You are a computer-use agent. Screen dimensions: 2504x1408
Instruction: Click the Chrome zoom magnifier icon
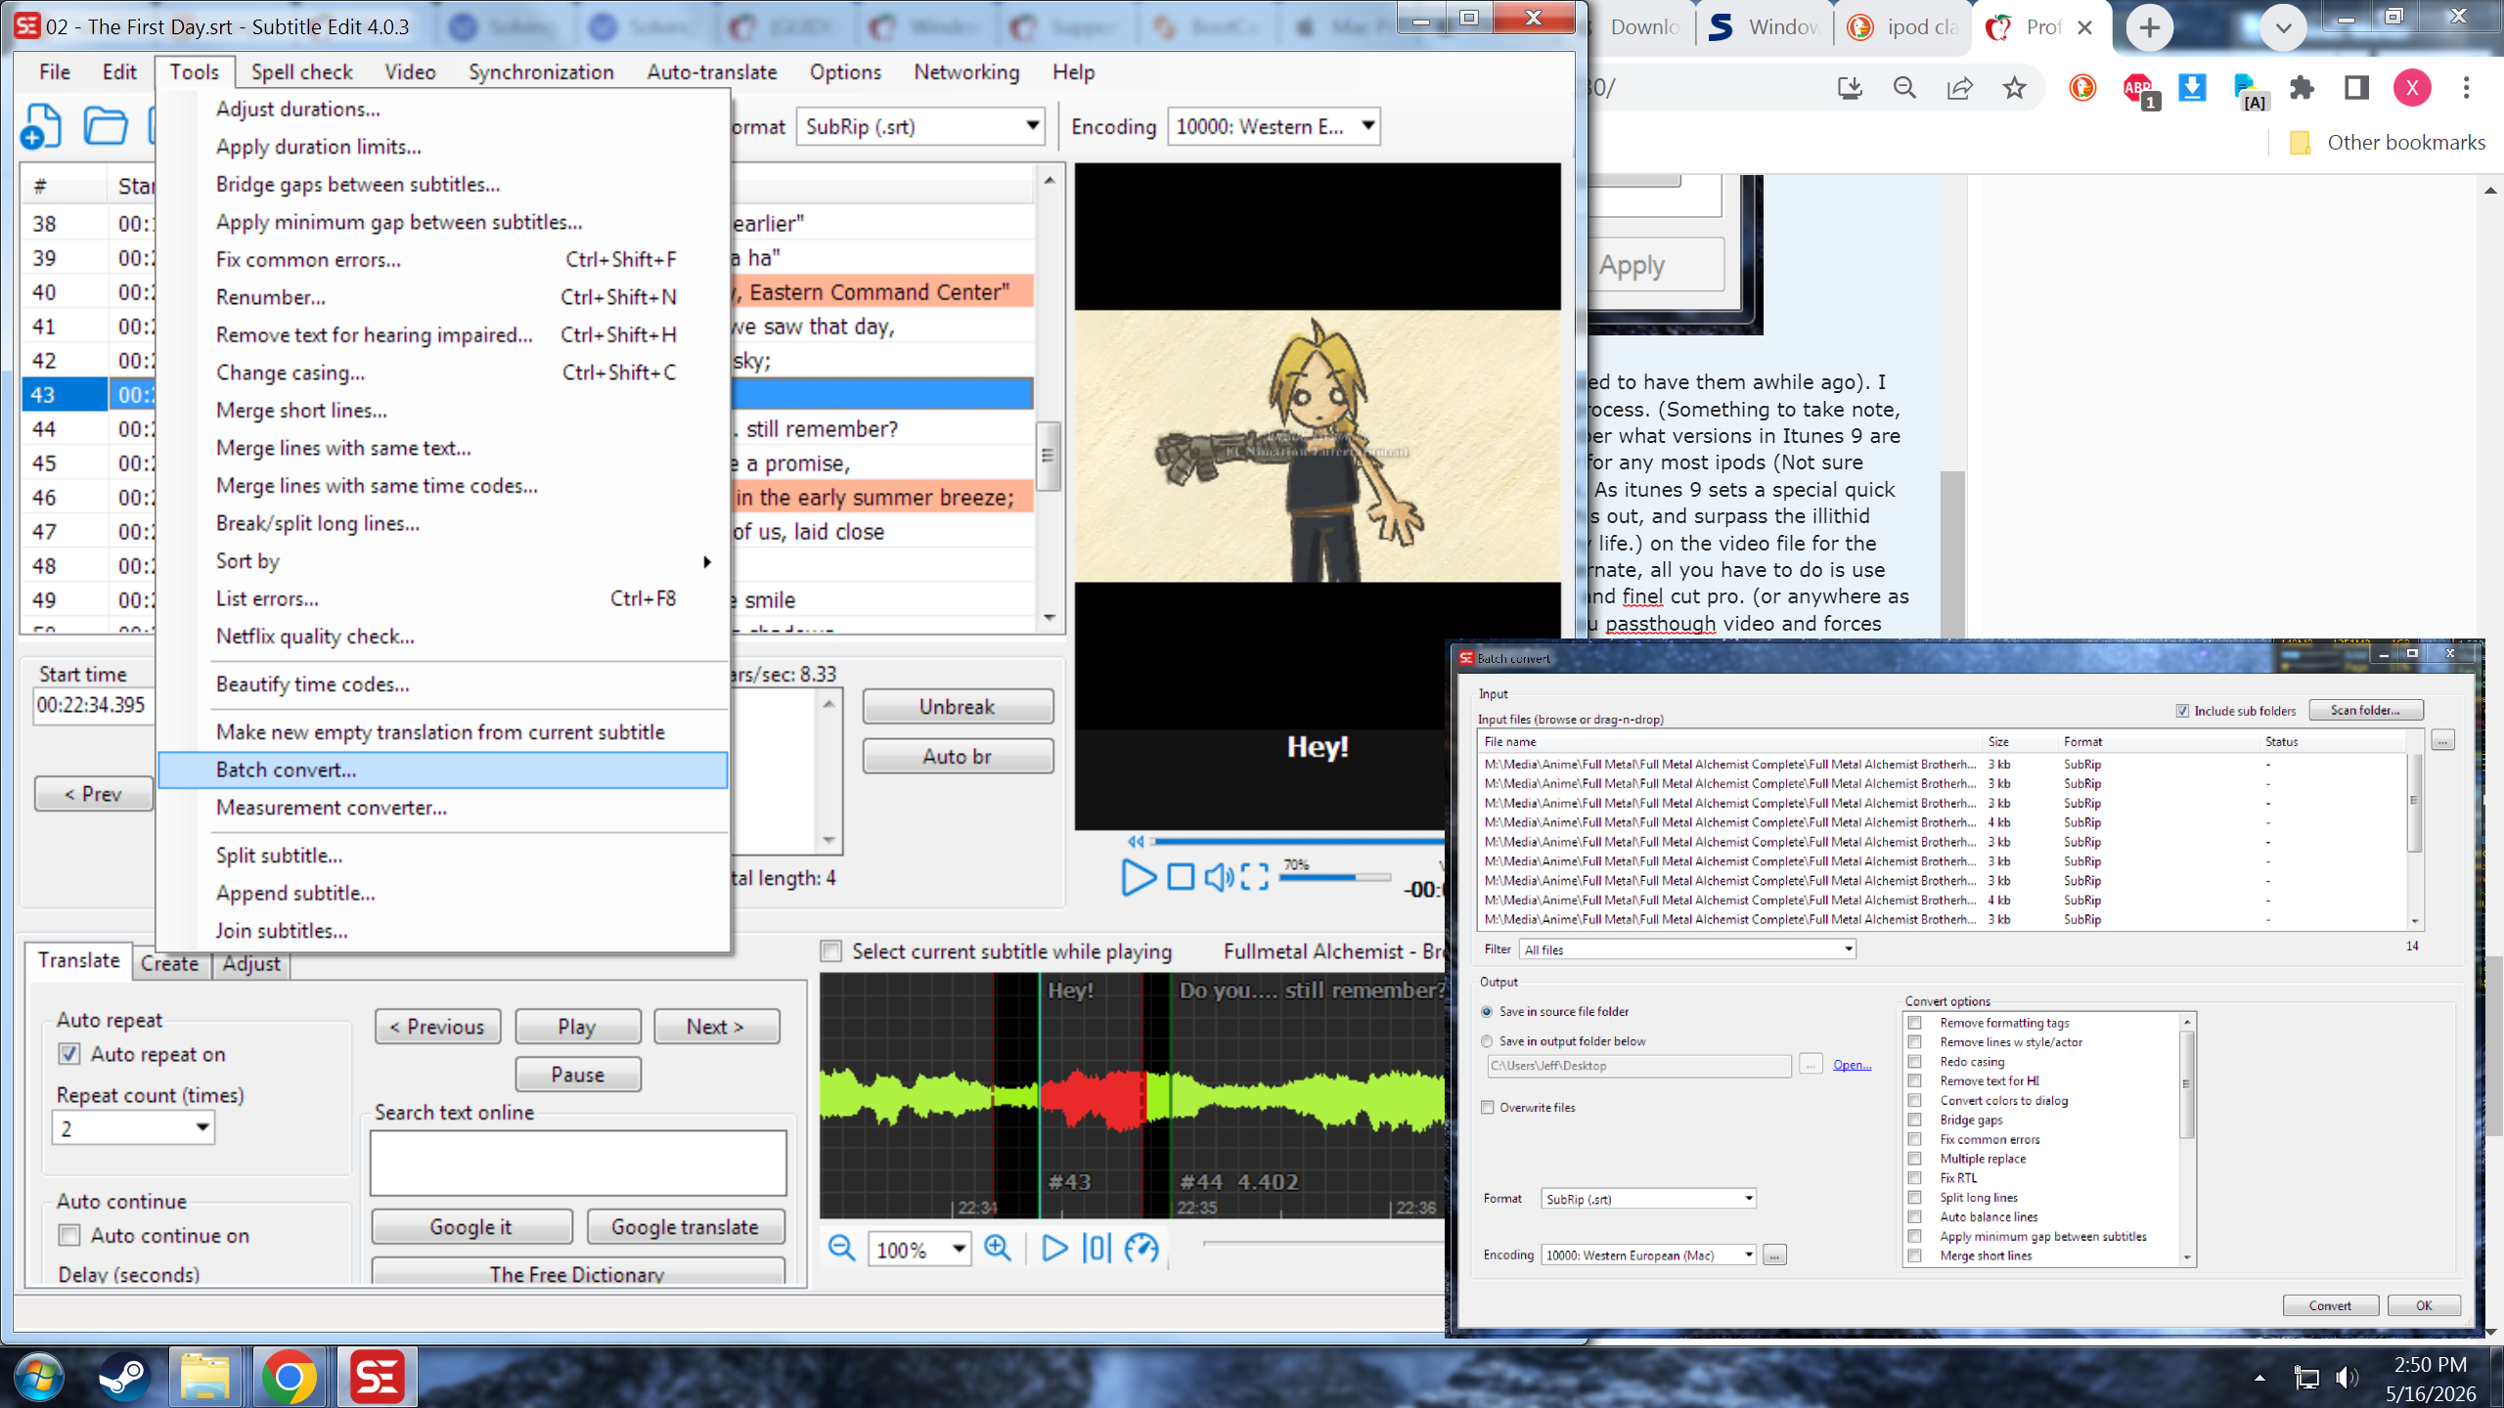[x=1904, y=88]
